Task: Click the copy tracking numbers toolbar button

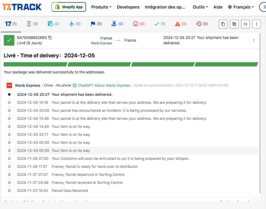Action: 223,24
